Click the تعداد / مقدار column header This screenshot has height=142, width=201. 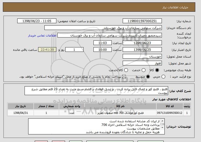pos(46,106)
